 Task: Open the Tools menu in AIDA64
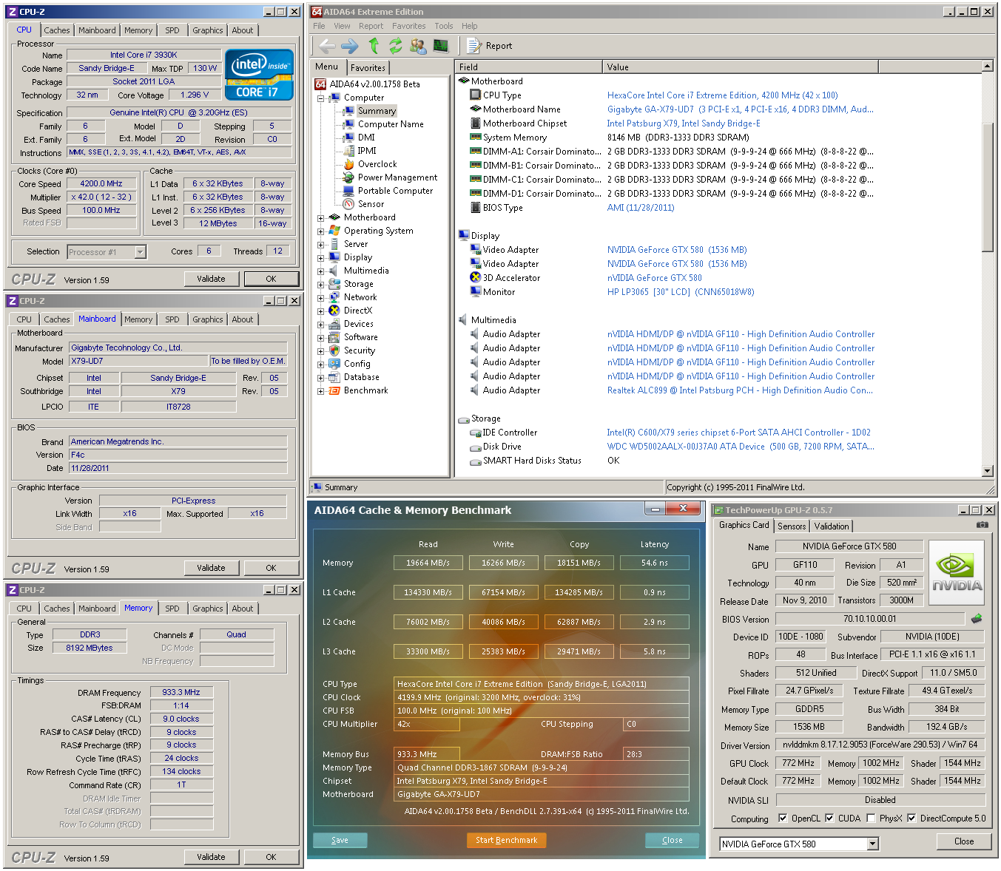pyautogui.click(x=444, y=26)
